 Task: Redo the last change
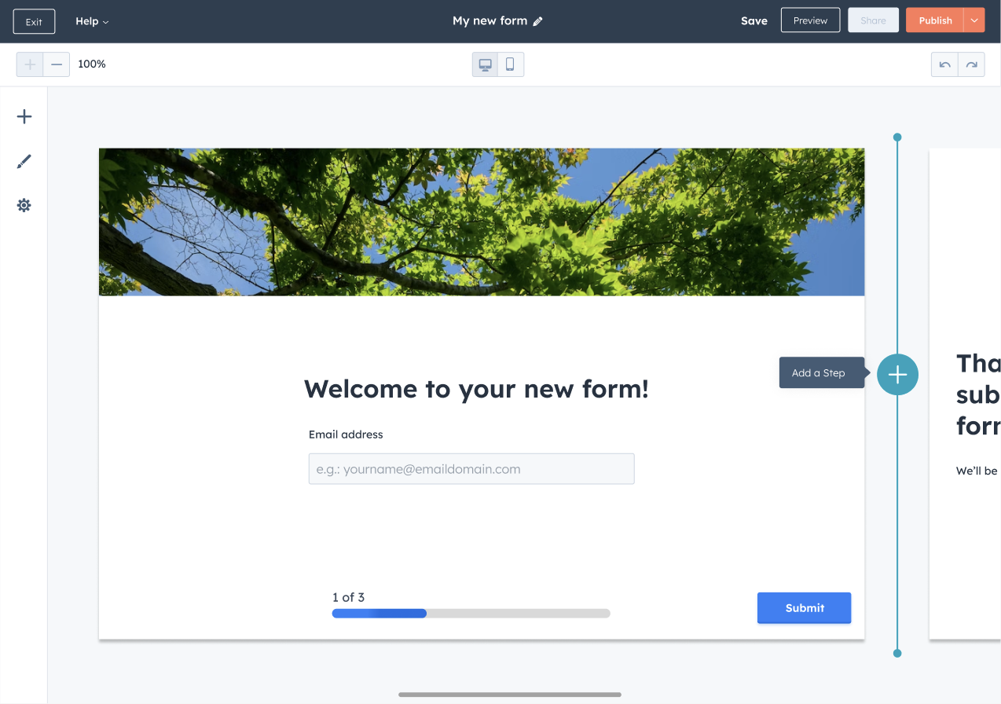pos(971,64)
